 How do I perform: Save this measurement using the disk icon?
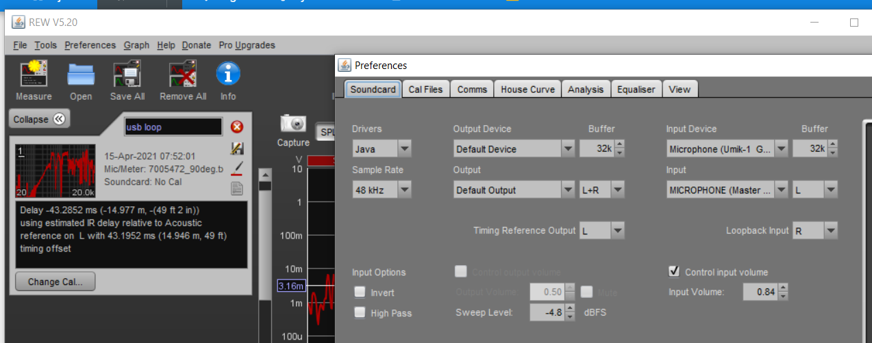(237, 148)
